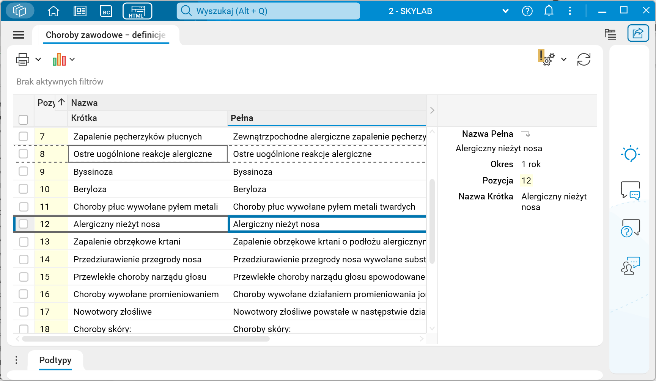Select the Choroby zawodowe – definicje tab
656x381 pixels.
(x=105, y=35)
